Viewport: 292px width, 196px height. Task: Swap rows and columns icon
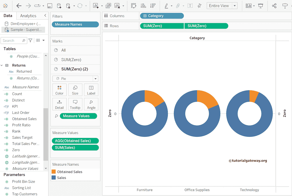(133, 6)
